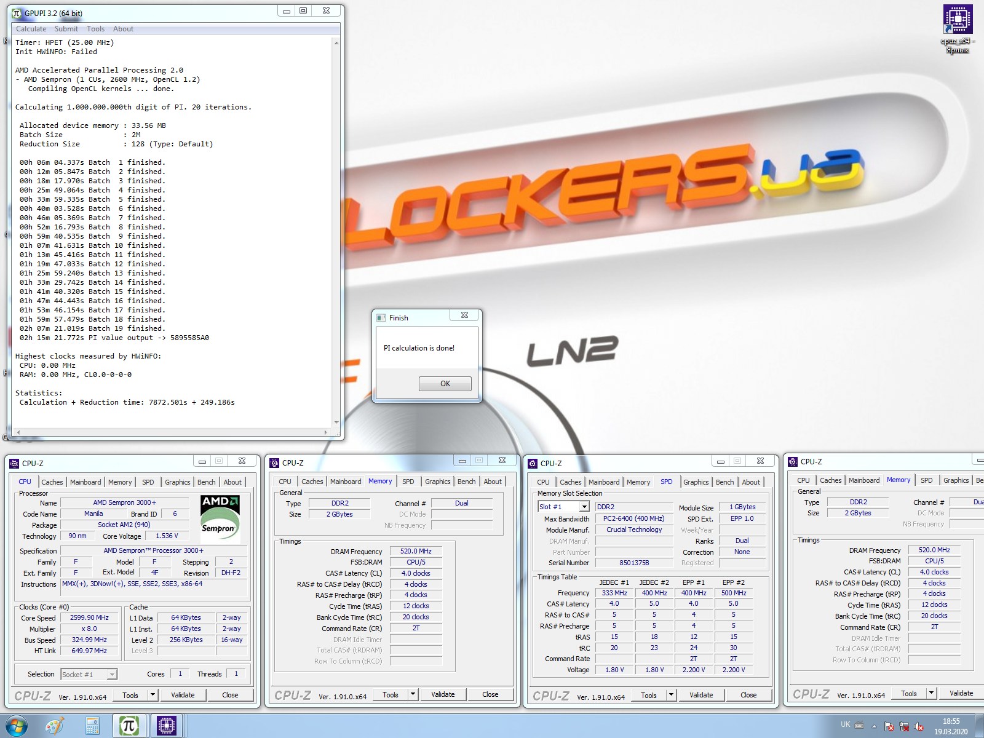Click the 'AMD Sempron 3000+' Name field

[x=125, y=502]
